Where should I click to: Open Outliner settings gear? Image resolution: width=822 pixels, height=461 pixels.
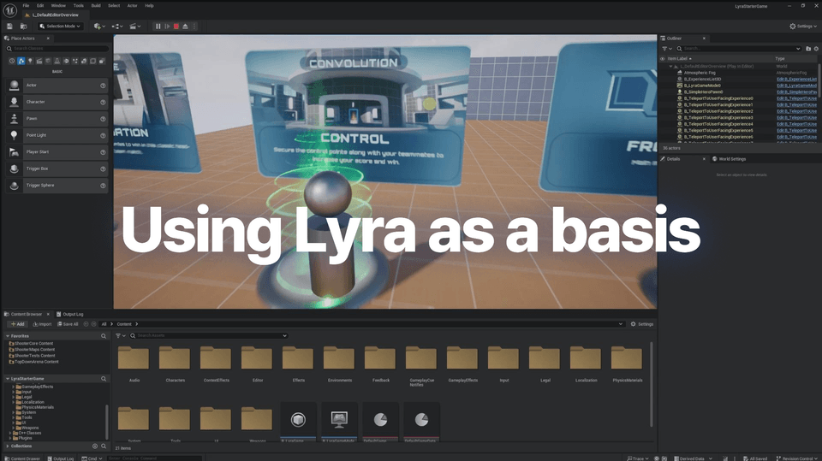tap(816, 49)
